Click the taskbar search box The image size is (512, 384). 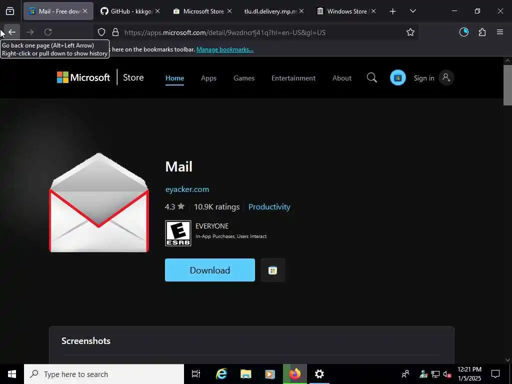(x=104, y=374)
